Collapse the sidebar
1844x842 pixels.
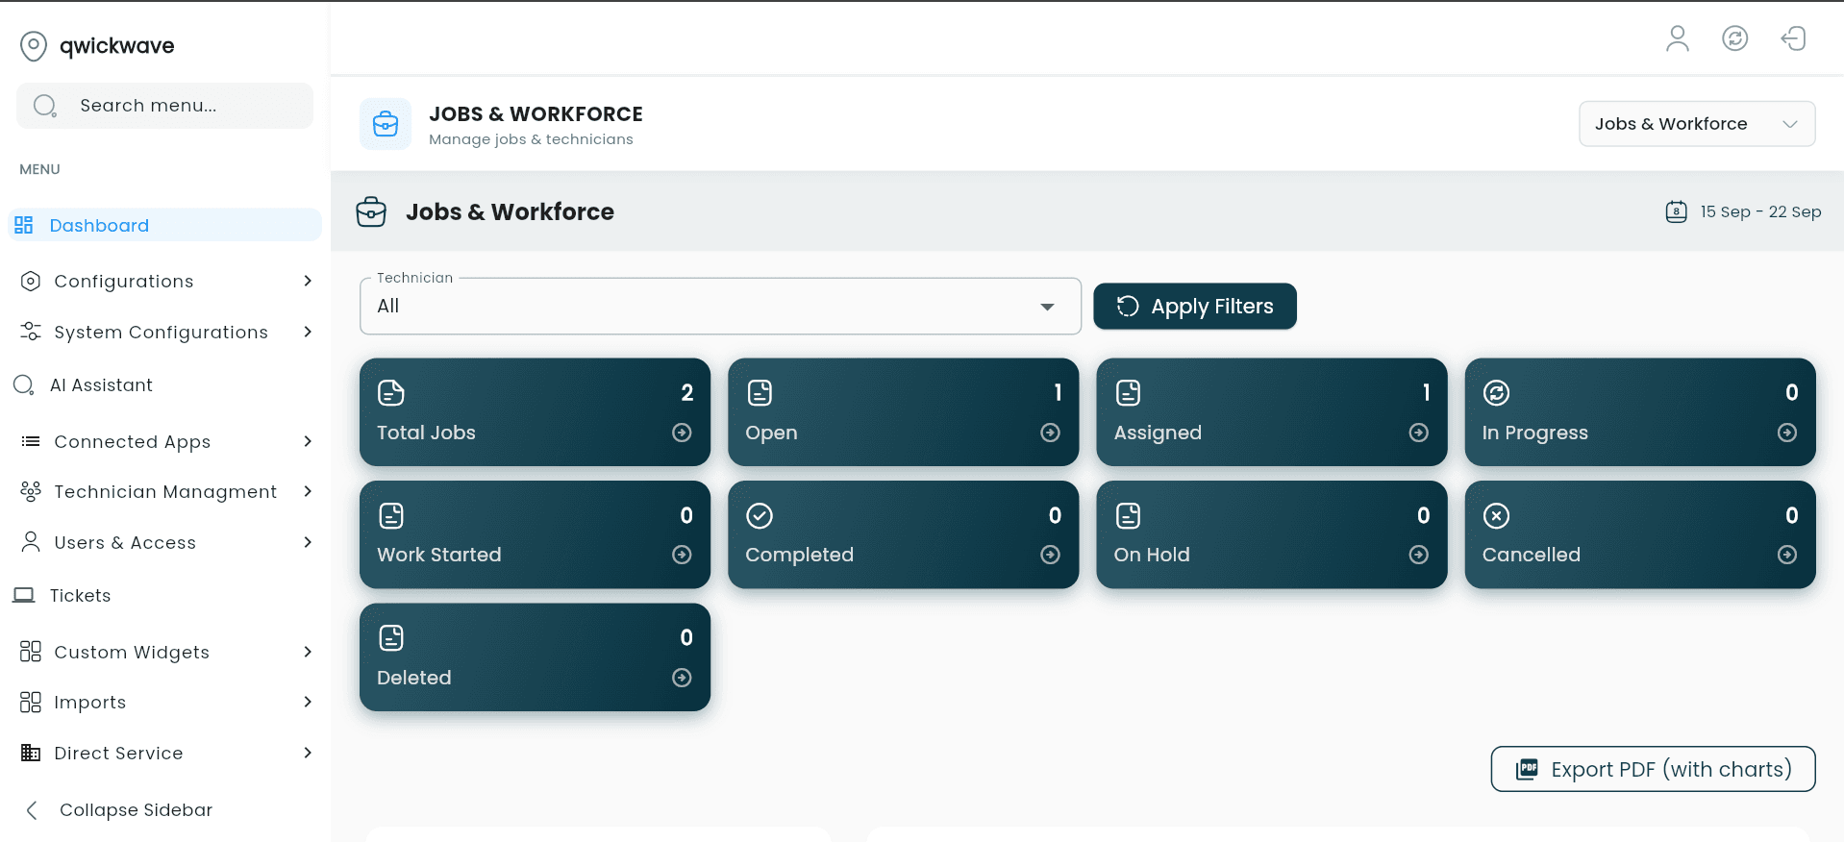point(117,810)
